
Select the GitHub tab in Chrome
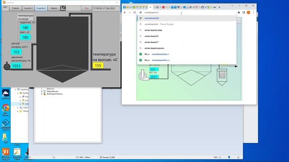203,7
